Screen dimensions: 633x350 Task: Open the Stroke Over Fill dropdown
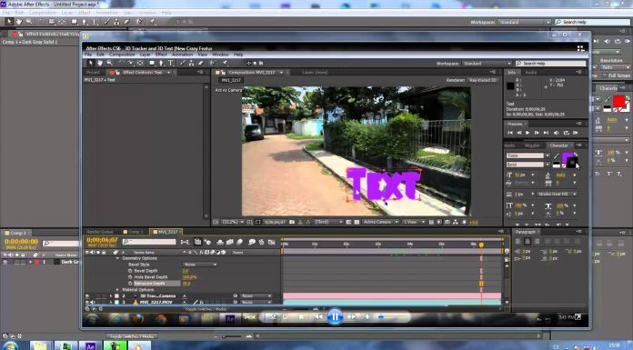pyautogui.click(x=558, y=195)
